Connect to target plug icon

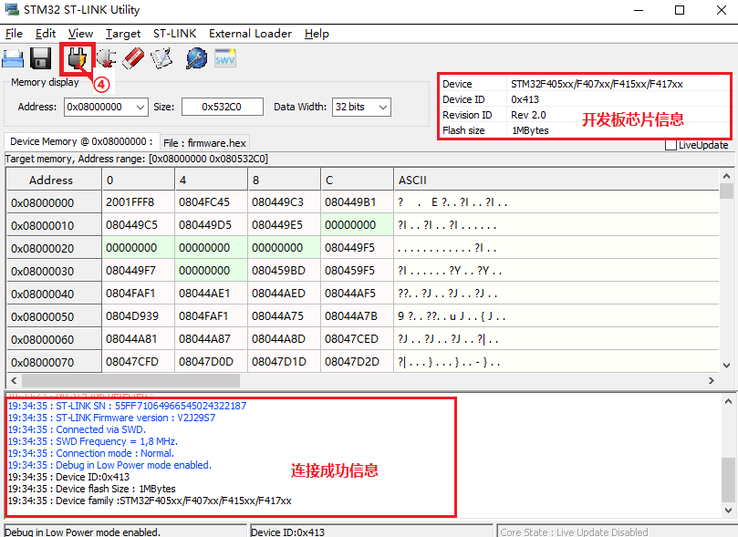click(78, 58)
